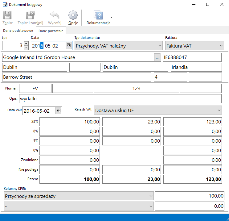229x221 pixels.
Task: Increase the Lp. number with spinner
Action: tap(26, 44)
